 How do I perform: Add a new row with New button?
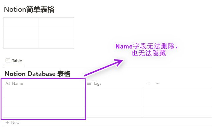pos(13,122)
